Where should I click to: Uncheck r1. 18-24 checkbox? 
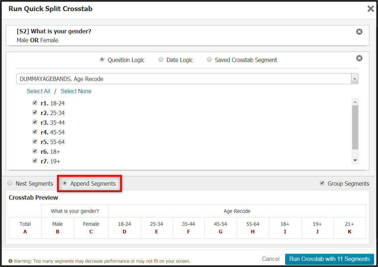pyautogui.click(x=35, y=103)
